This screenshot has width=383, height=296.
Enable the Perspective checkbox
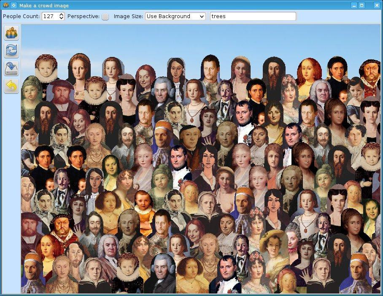click(105, 16)
